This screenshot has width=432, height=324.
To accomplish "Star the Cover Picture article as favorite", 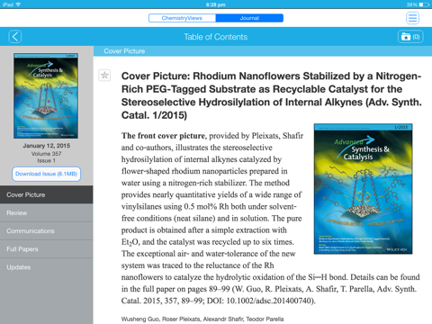I will click(x=104, y=75).
